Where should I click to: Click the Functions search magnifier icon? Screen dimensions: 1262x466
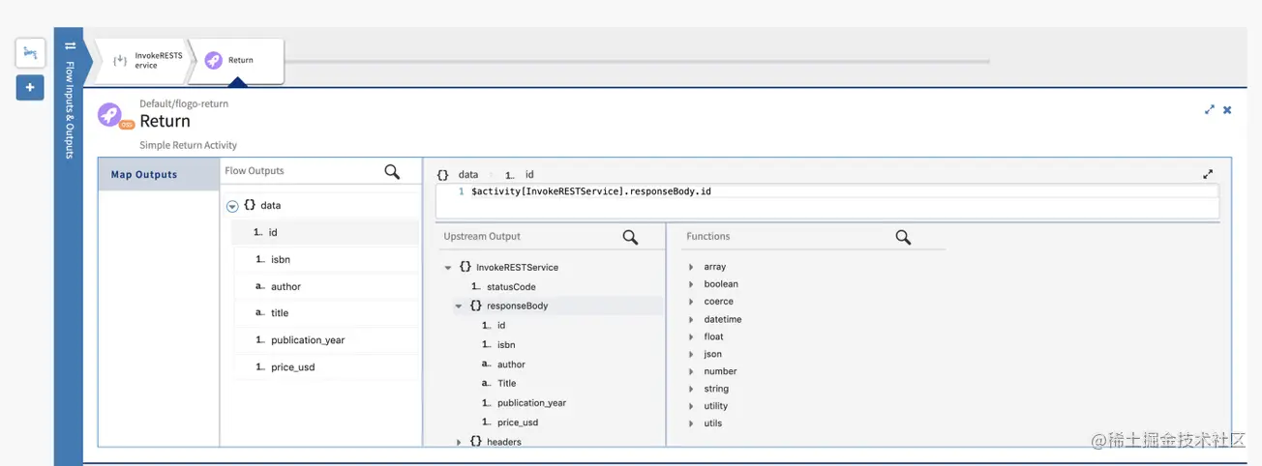(903, 237)
